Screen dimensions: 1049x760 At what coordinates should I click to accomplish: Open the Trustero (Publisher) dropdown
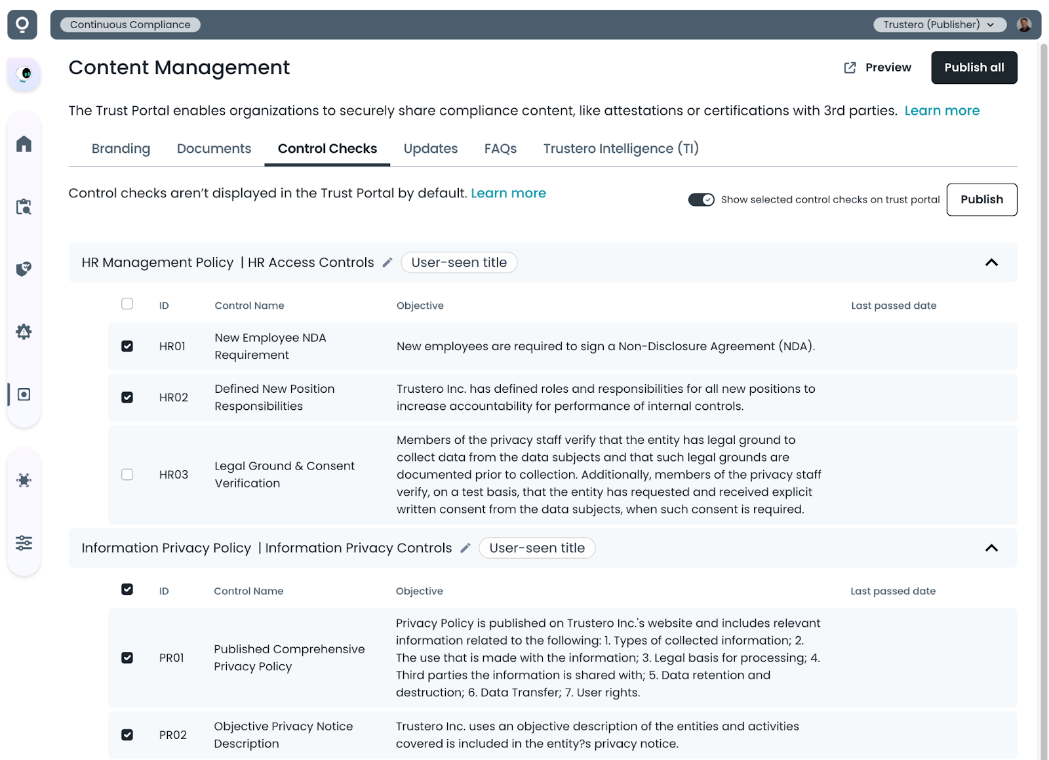point(939,25)
